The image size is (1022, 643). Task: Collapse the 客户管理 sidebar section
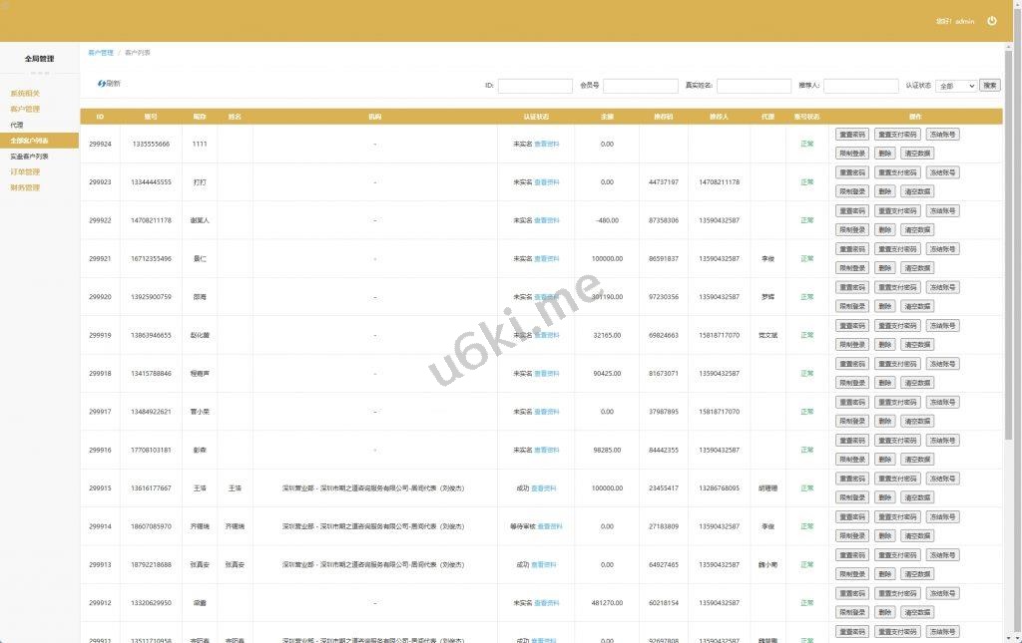25,109
